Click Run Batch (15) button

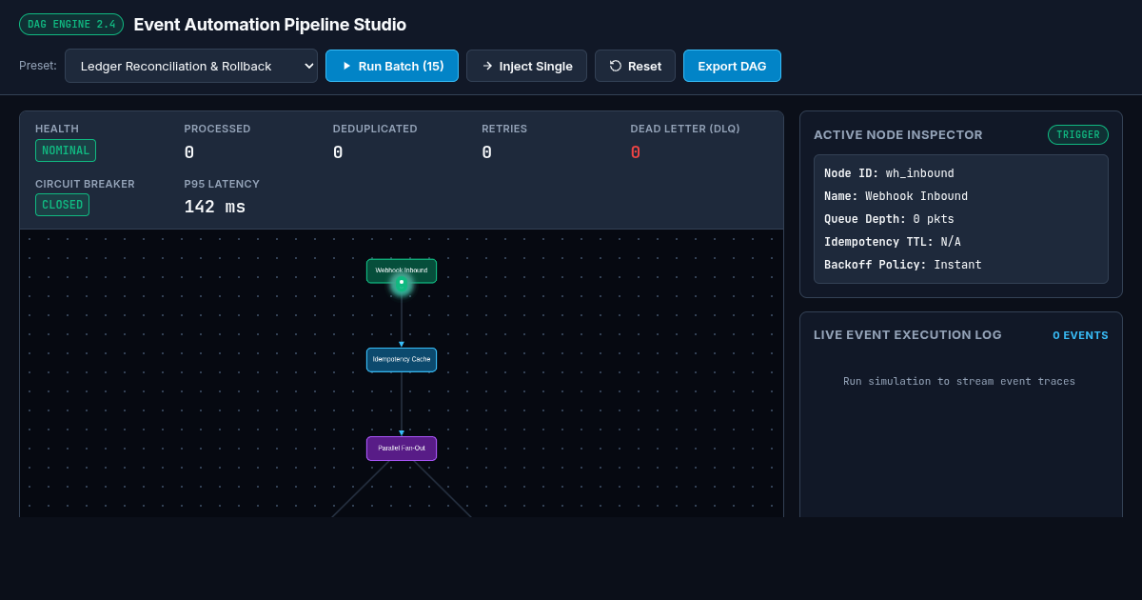(x=392, y=66)
